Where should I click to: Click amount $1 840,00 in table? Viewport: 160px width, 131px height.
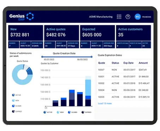(x=143, y=77)
